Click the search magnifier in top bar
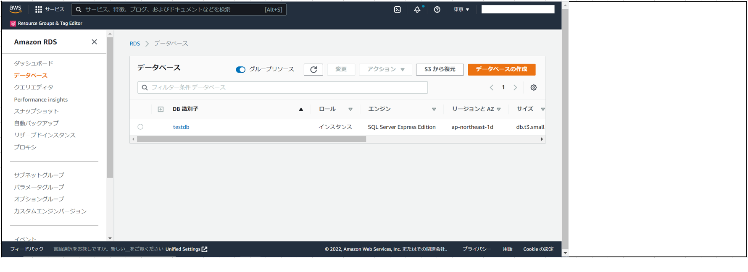 [x=78, y=9]
